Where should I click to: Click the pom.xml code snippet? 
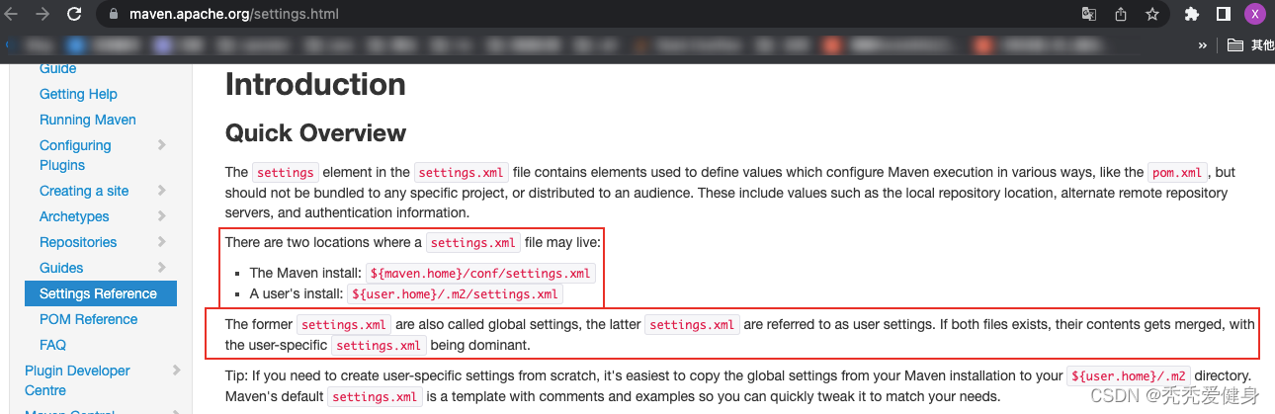[1177, 172]
